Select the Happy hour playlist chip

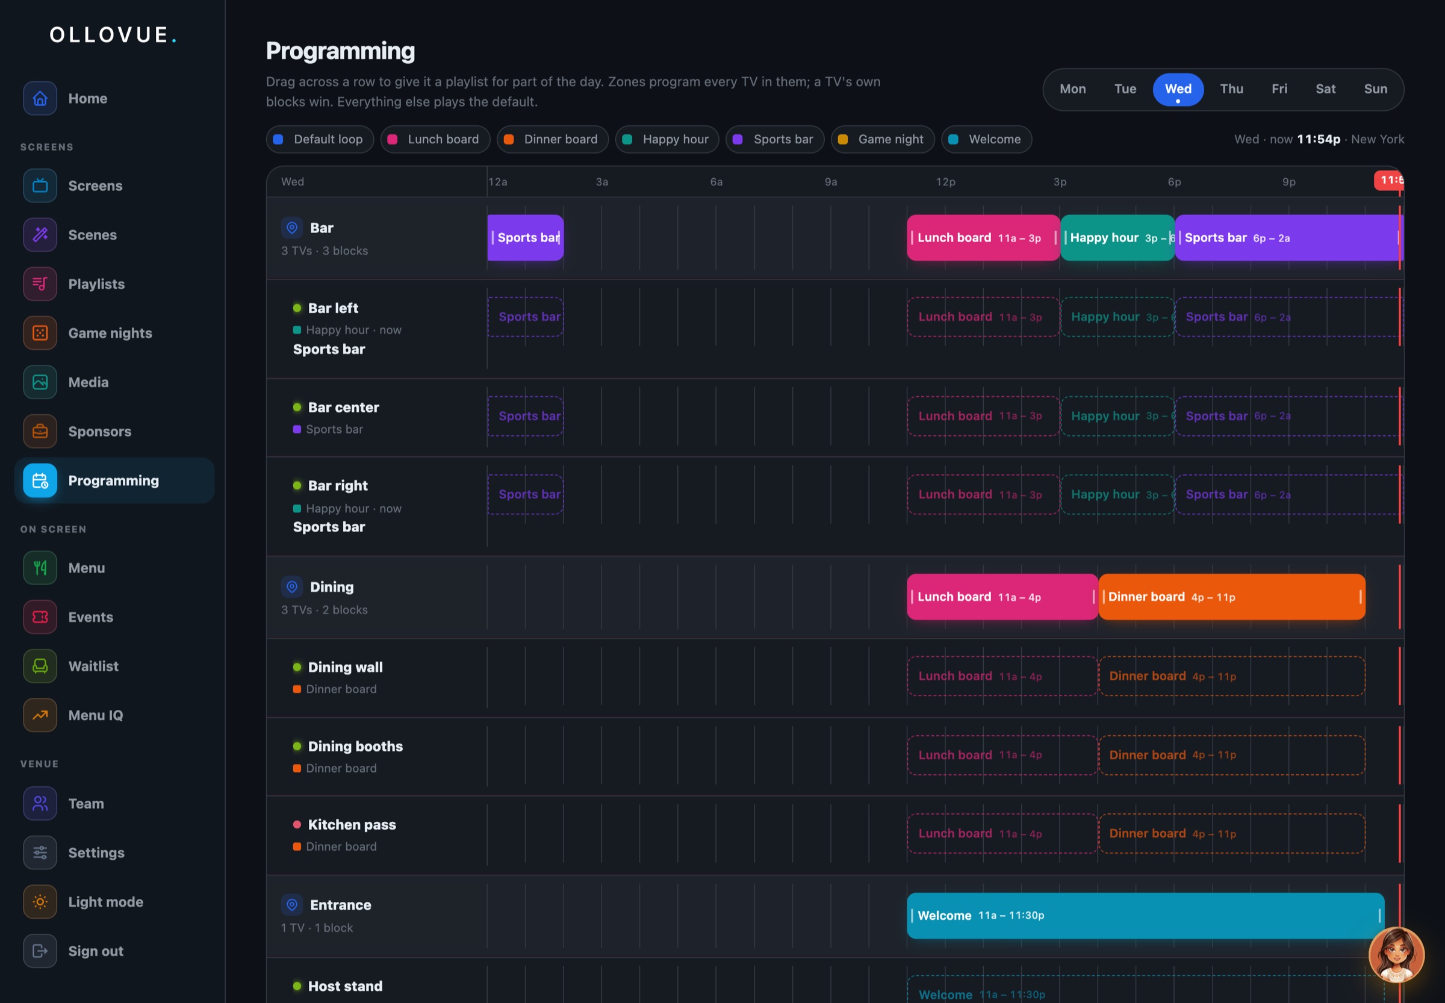click(667, 140)
